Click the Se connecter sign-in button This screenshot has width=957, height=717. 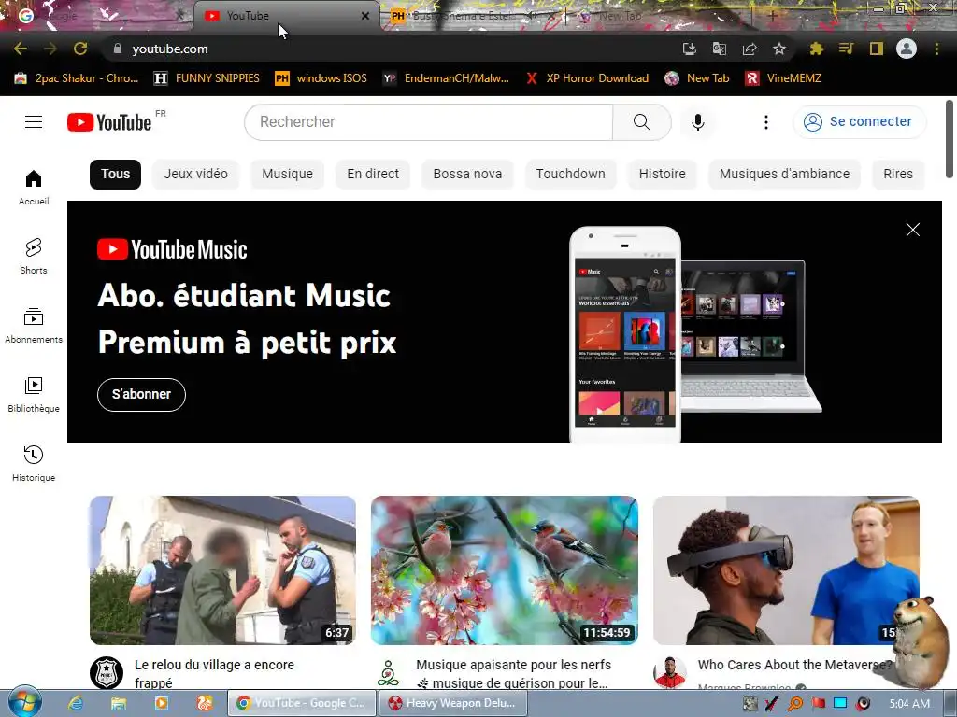(x=860, y=122)
